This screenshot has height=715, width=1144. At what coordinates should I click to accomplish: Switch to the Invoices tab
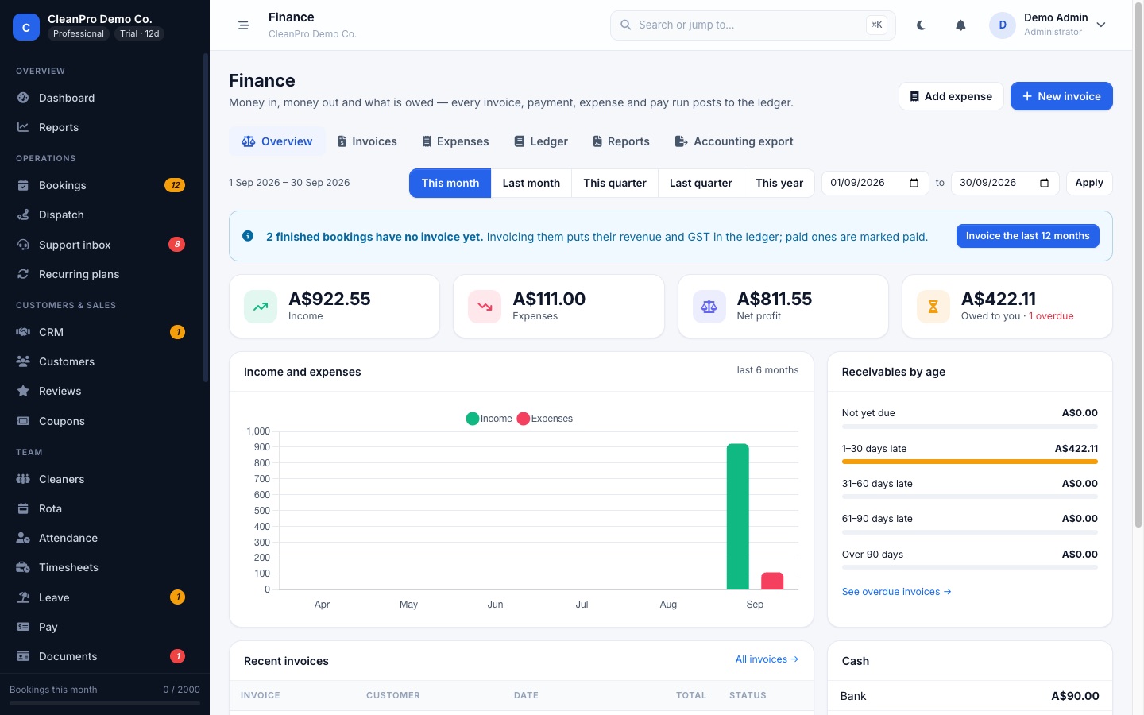coord(367,141)
